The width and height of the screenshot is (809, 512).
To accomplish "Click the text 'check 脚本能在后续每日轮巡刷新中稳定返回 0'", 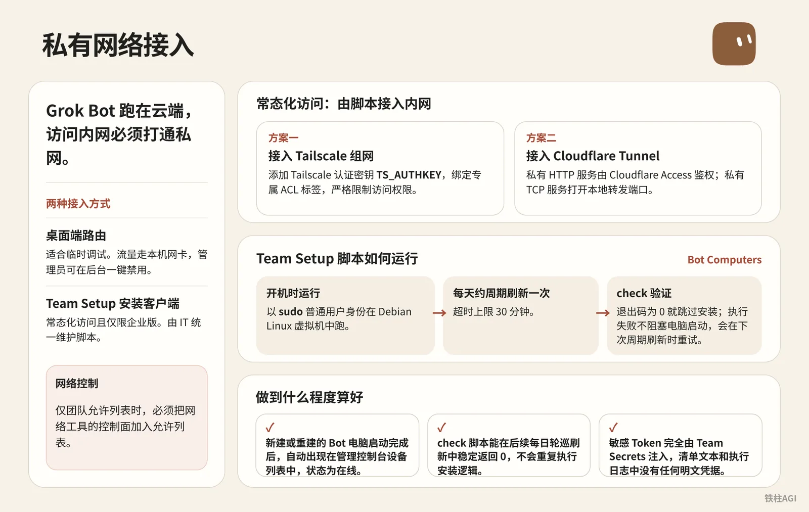I will (508, 450).
